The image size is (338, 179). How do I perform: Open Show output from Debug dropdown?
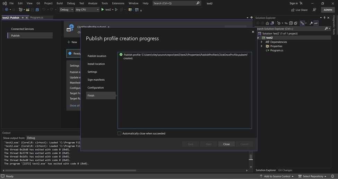click(x=53, y=138)
